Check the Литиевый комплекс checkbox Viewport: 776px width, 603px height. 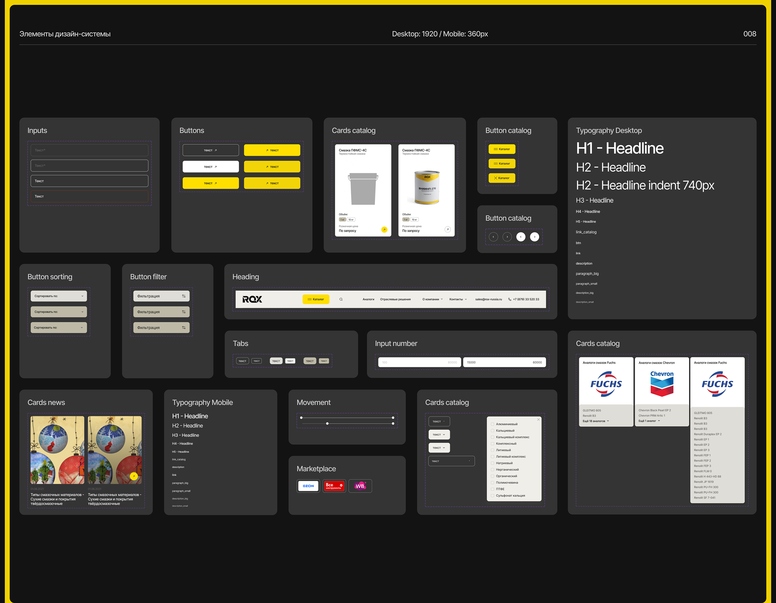tap(492, 457)
